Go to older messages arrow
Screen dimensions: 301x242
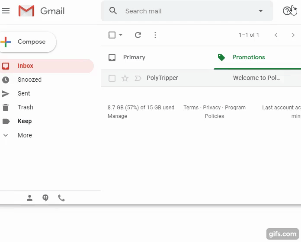293,35
